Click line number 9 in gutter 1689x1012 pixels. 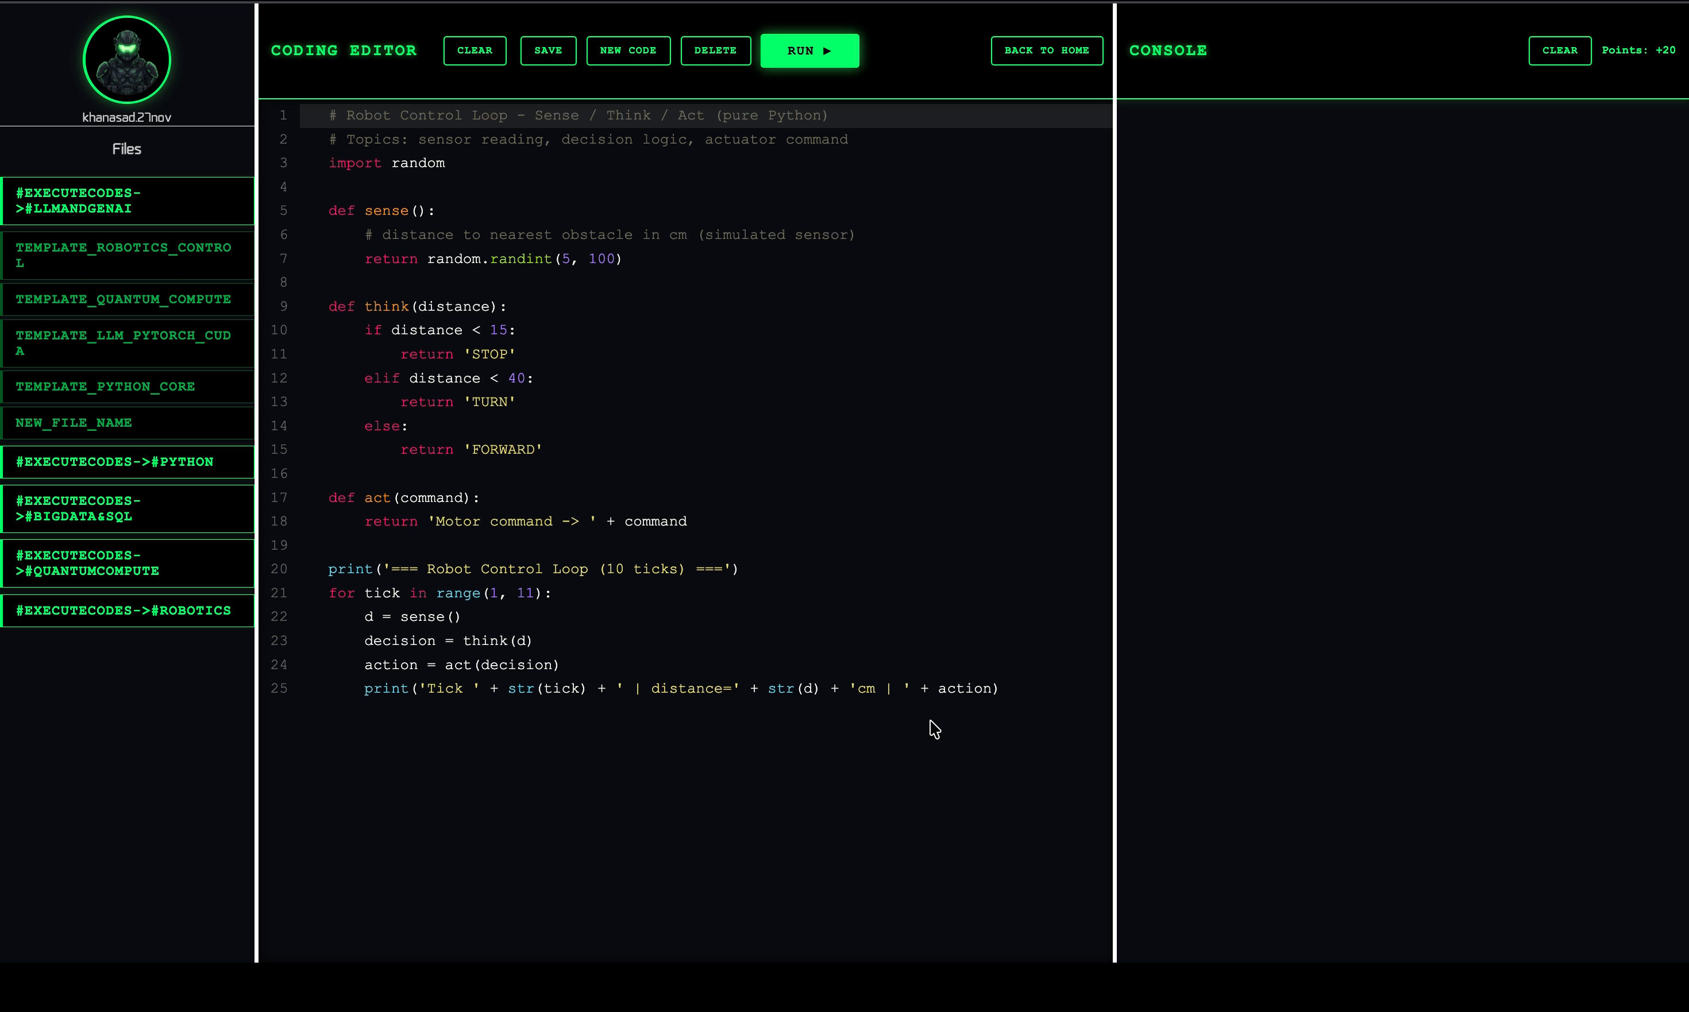283,306
